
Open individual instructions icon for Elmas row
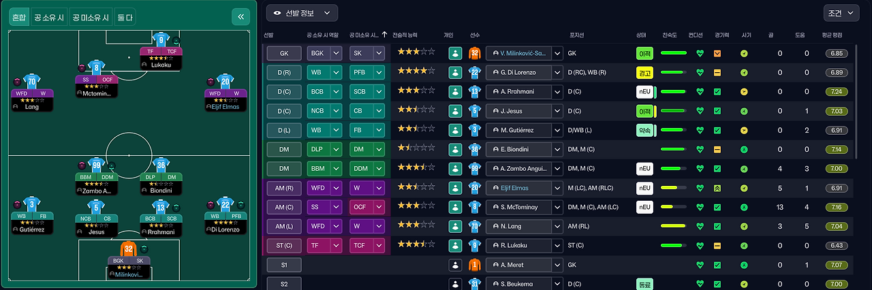[455, 188]
